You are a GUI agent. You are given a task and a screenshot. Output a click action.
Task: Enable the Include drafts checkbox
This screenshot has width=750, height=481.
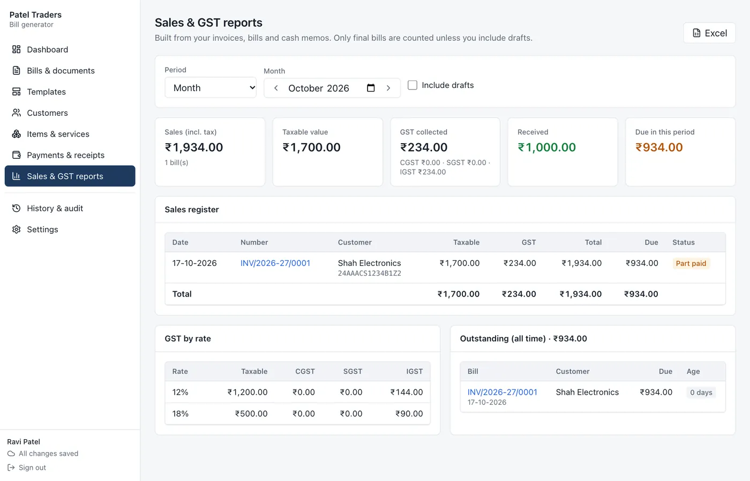tap(412, 85)
